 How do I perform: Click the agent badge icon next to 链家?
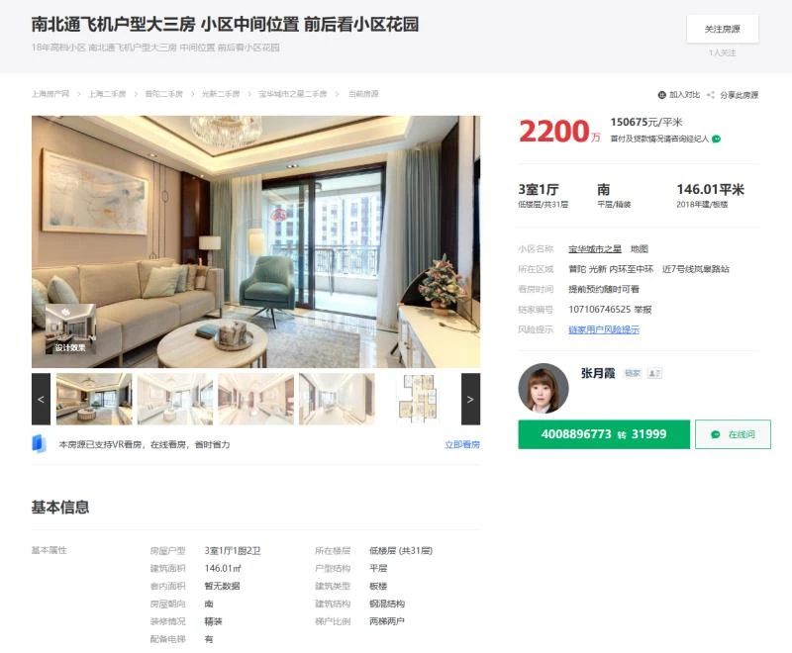(654, 373)
